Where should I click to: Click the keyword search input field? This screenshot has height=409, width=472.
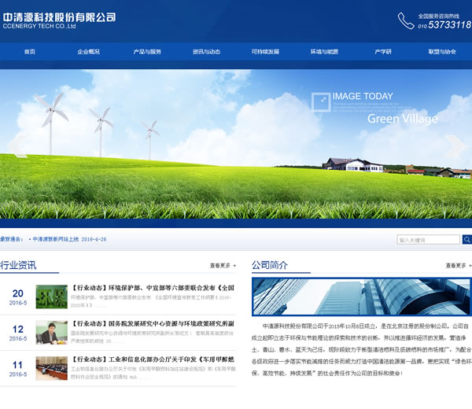[428, 240]
